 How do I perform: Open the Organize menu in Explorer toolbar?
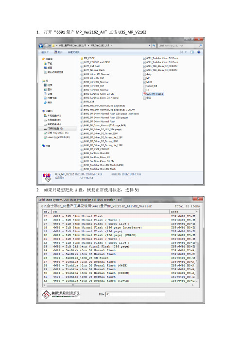click(45, 52)
